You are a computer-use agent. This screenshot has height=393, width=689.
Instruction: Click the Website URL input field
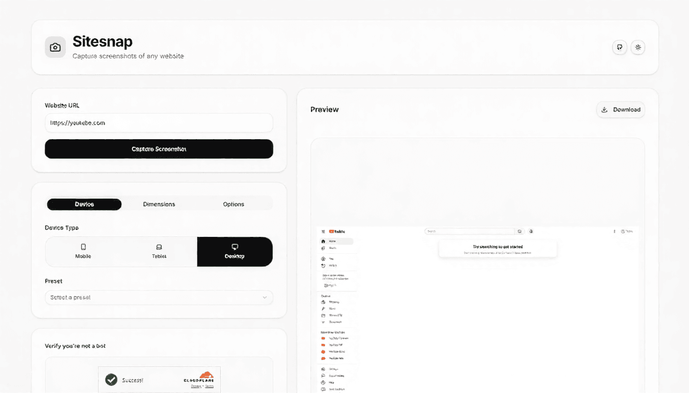[x=159, y=123]
